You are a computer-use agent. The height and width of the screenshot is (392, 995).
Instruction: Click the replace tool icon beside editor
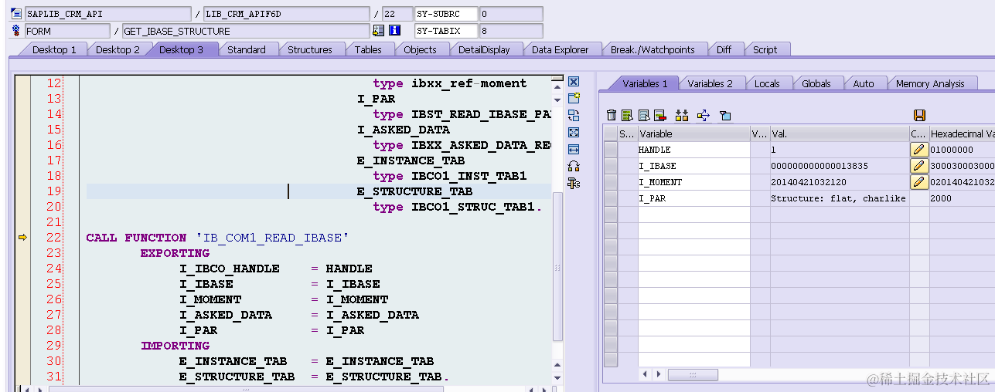click(574, 116)
